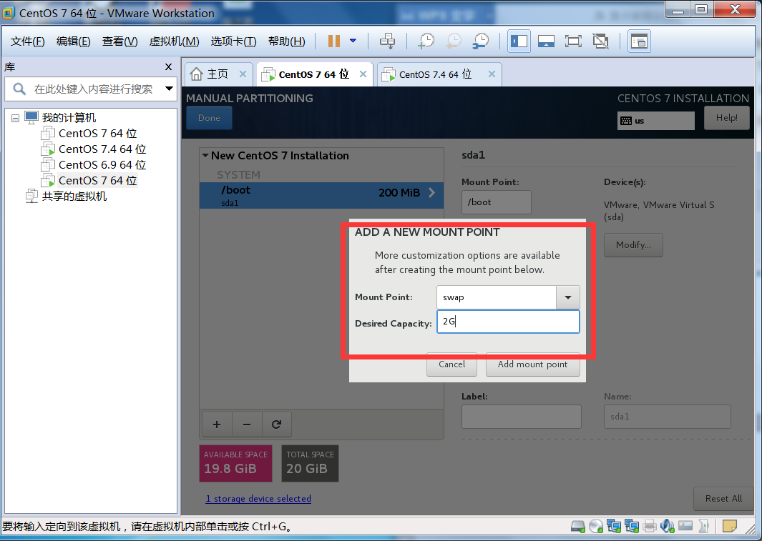Select CentOS 7.4 64 位 in the library tree
Image resolution: width=762 pixels, height=541 pixels.
[102, 149]
